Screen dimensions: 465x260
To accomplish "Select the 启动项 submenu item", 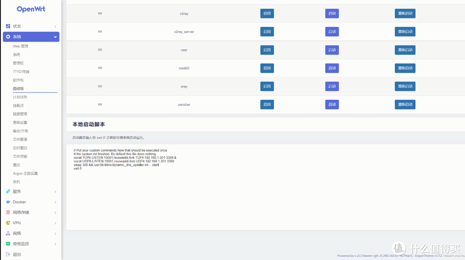I will pos(18,89).
